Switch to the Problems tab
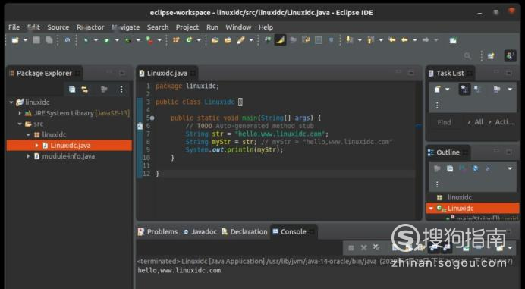This screenshot has height=289, width=525. [158, 232]
